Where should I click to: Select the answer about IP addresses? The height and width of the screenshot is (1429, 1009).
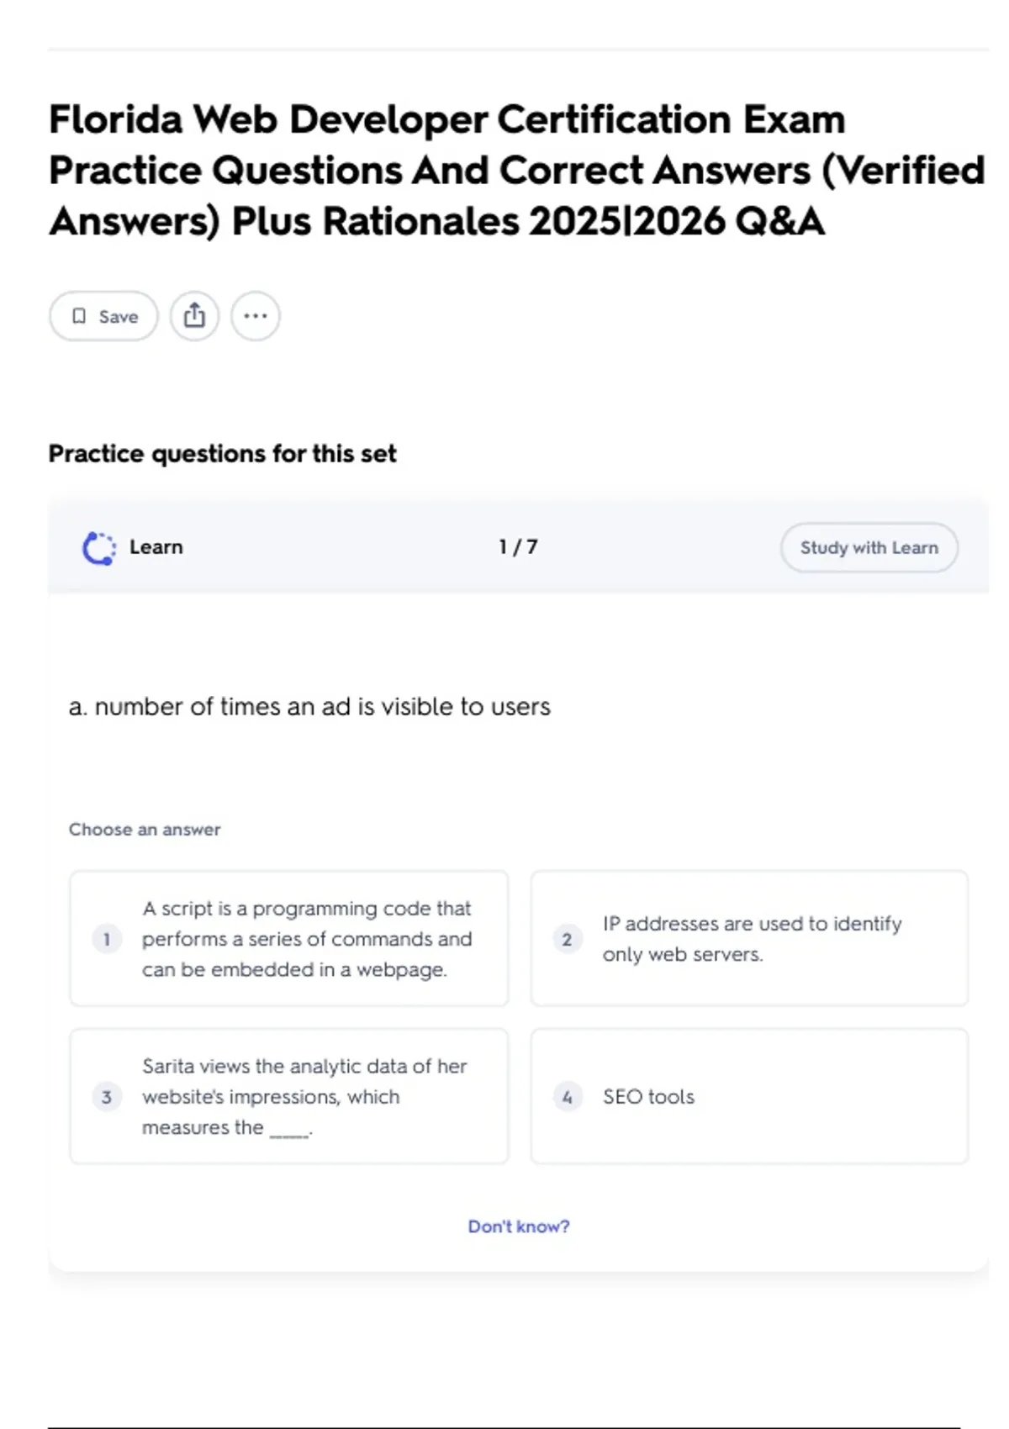coord(752,939)
